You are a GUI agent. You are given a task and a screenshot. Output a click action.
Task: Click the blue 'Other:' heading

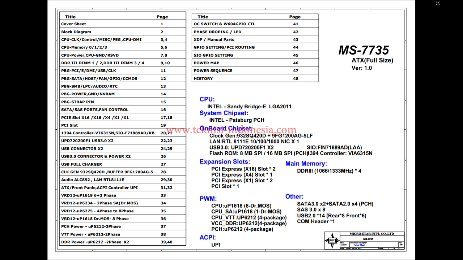click(294, 197)
